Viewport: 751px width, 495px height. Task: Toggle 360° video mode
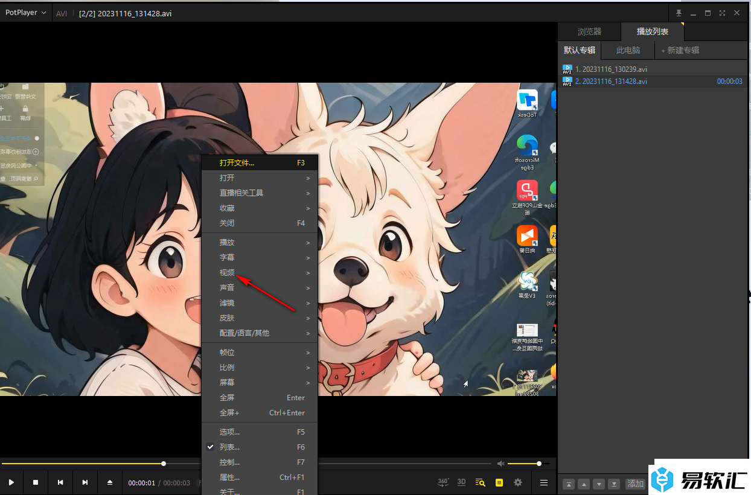pyautogui.click(x=444, y=482)
